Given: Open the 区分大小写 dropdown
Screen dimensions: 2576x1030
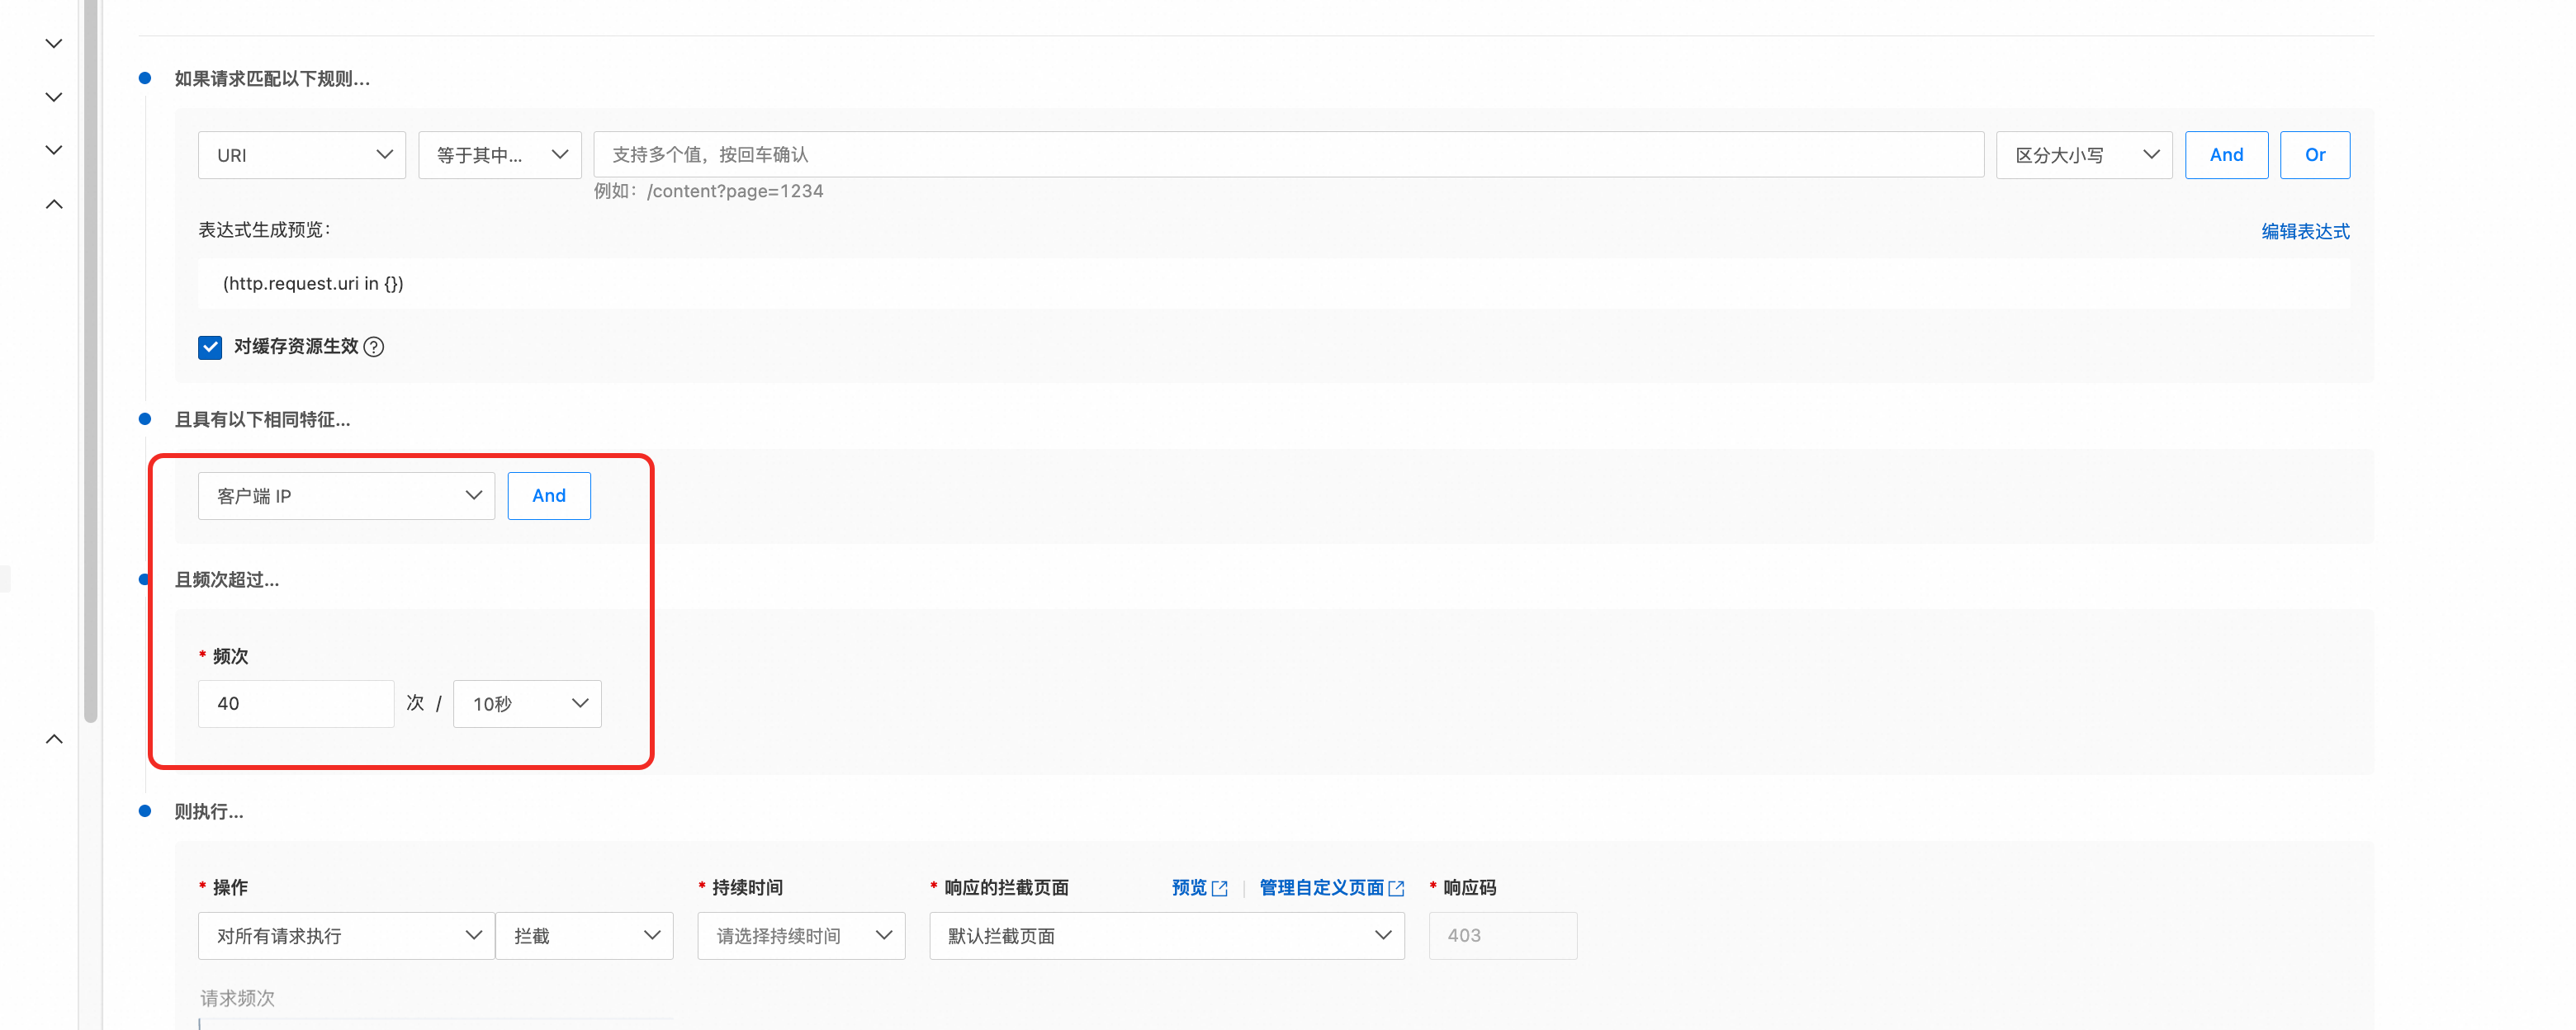Looking at the screenshot, I should tap(2083, 155).
